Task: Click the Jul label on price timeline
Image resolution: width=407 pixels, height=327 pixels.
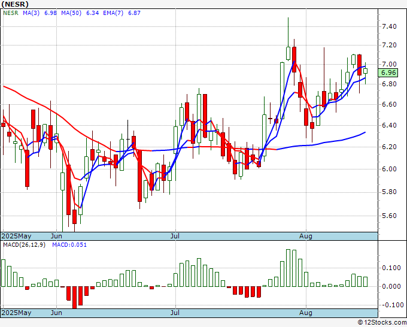Action: click(x=175, y=236)
